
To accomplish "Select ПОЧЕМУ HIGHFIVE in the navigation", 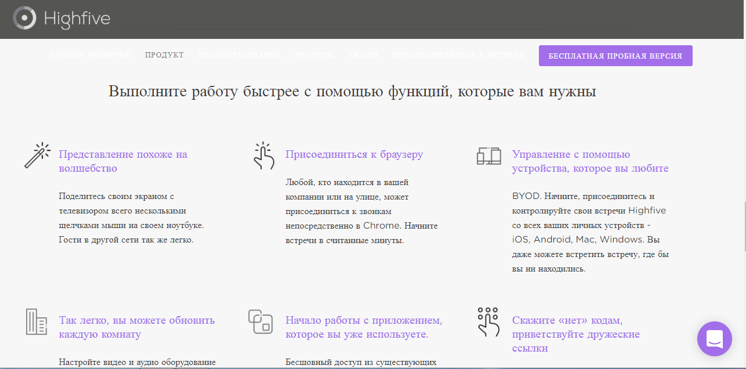I will point(90,55).
